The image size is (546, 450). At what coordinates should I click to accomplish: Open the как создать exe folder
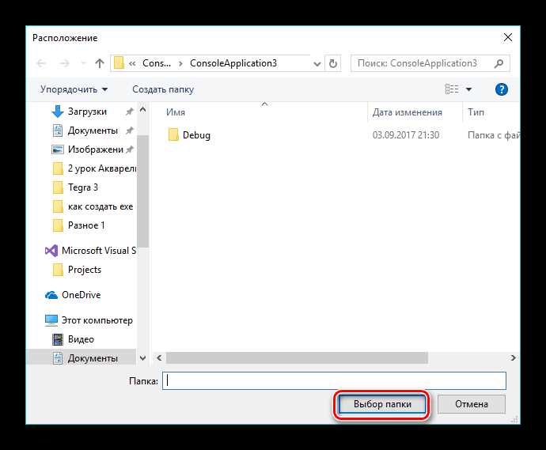tap(100, 206)
